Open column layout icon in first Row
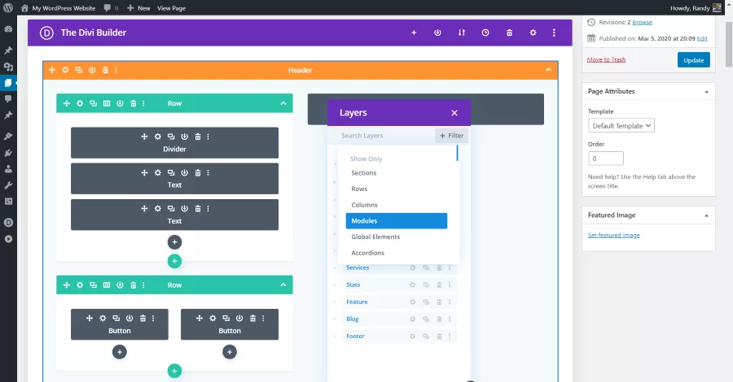This screenshot has height=382, width=733. [x=107, y=103]
